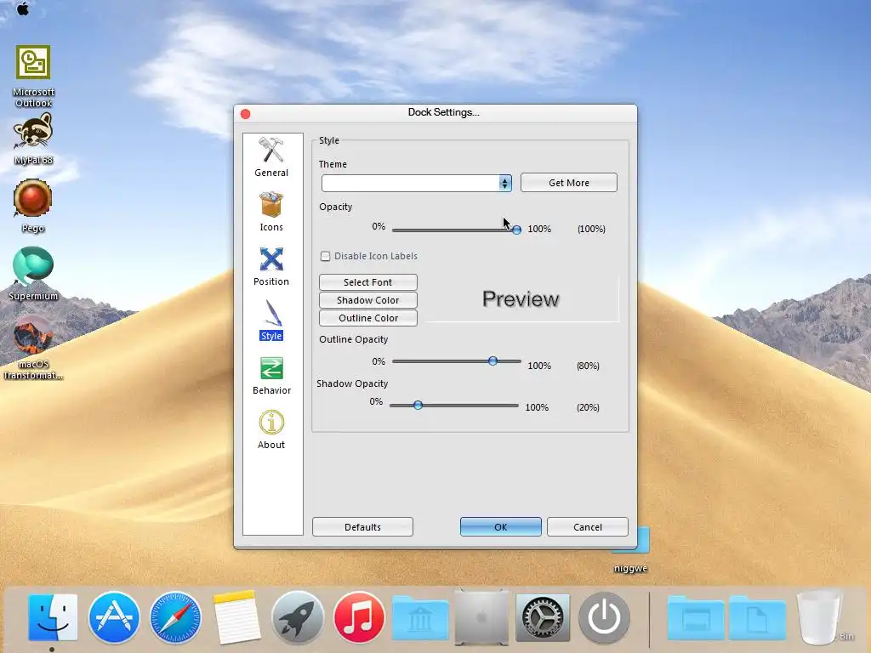Tick the Disable Icon Labels checkbox

325,256
